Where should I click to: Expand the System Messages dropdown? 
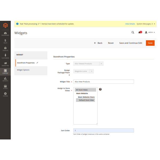point(146,24)
